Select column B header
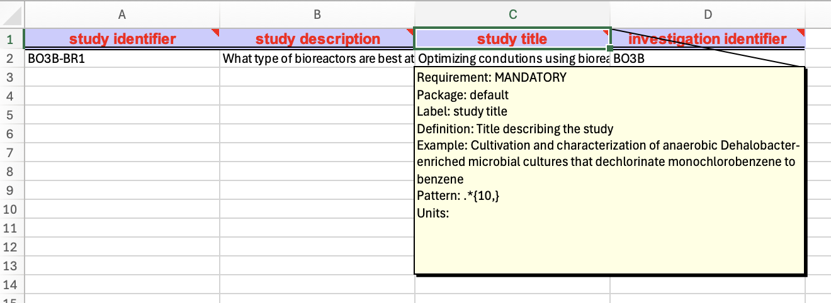 [317, 13]
